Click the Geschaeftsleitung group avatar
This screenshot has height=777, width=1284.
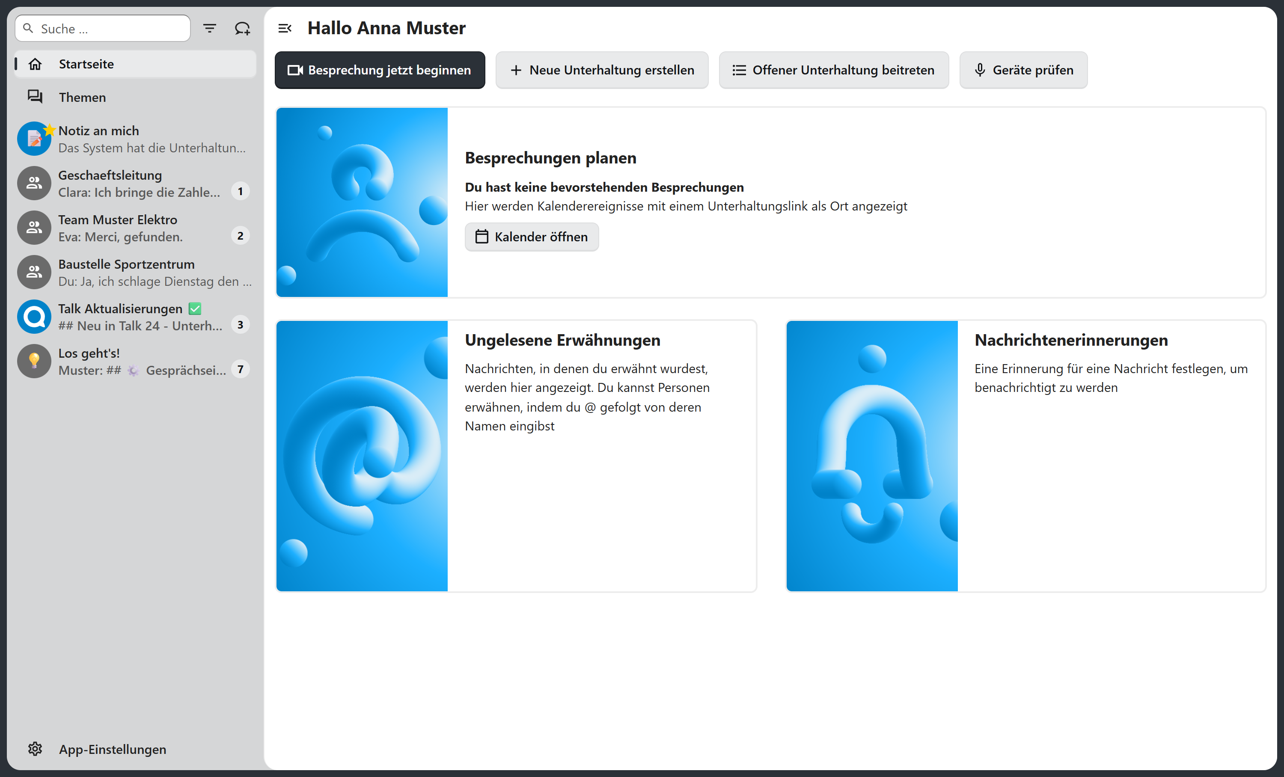pos(34,183)
